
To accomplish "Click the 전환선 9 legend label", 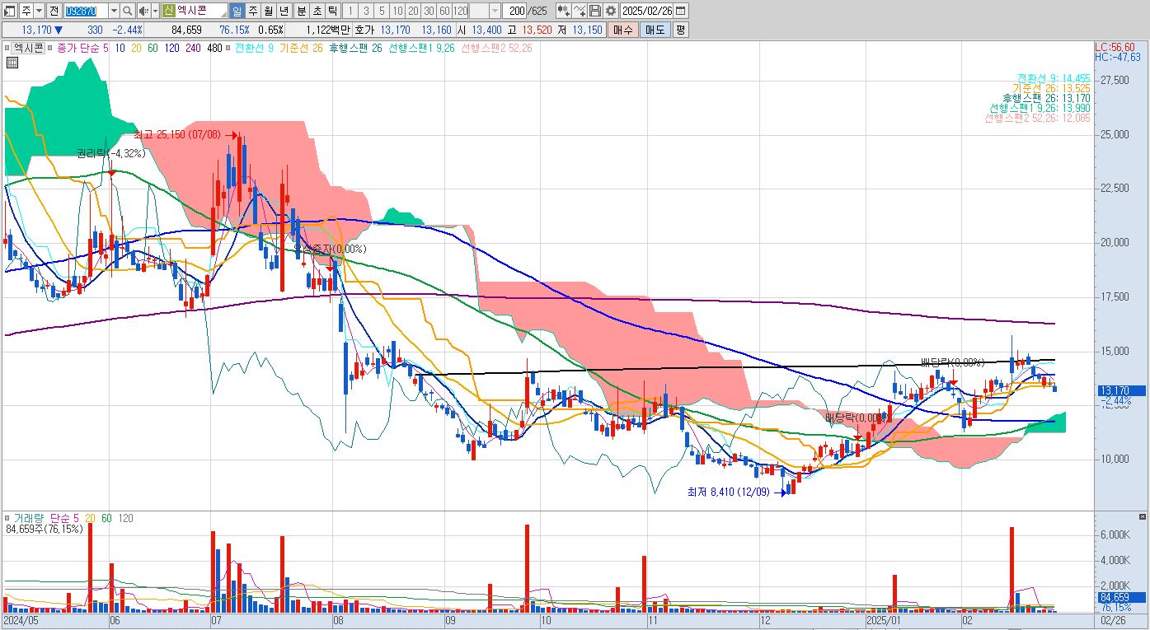I will [254, 49].
